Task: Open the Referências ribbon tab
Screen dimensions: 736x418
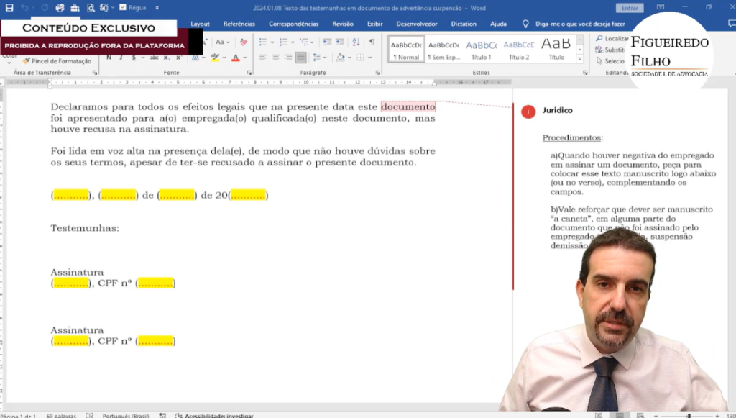Action: click(239, 24)
